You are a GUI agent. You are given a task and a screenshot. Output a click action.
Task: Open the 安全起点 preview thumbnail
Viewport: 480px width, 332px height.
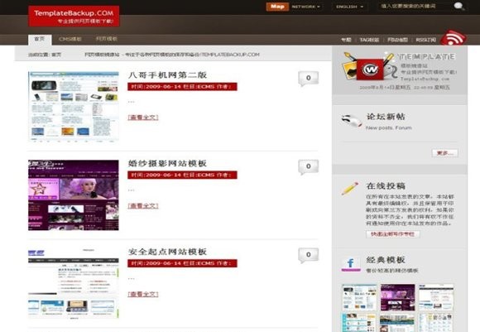[x=74, y=284]
